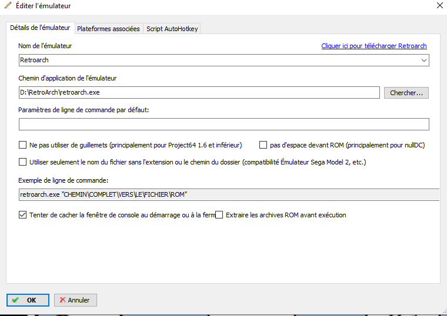Viewport: 447px width, 316px height.
Task: Uncheck Tenter de cacher la fenêtre de console
Action: (x=22, y=214)
